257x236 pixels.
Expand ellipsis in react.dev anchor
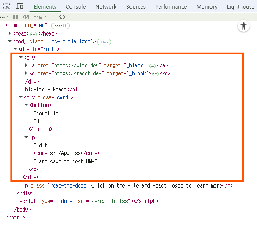click(155, 74)
